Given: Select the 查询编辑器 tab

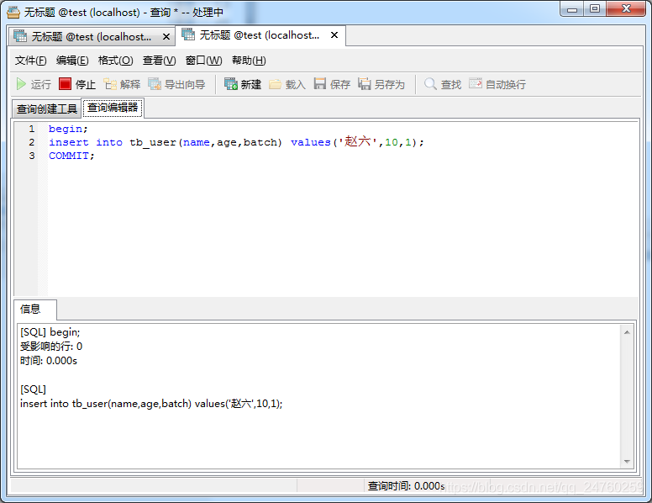Looking at the screenshot, I should pyautogui.click(x=113, y=108).
